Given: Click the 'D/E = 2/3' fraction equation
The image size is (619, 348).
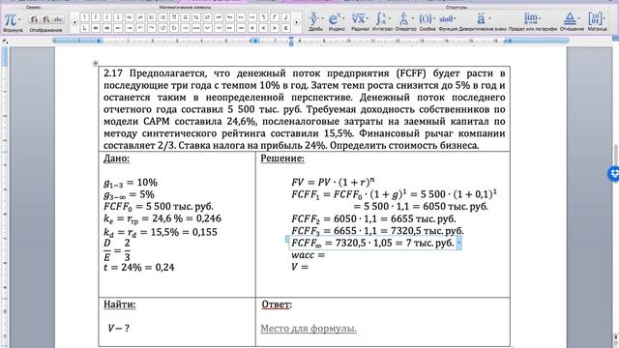Looking at the screenshot, I should coord(117,249).
